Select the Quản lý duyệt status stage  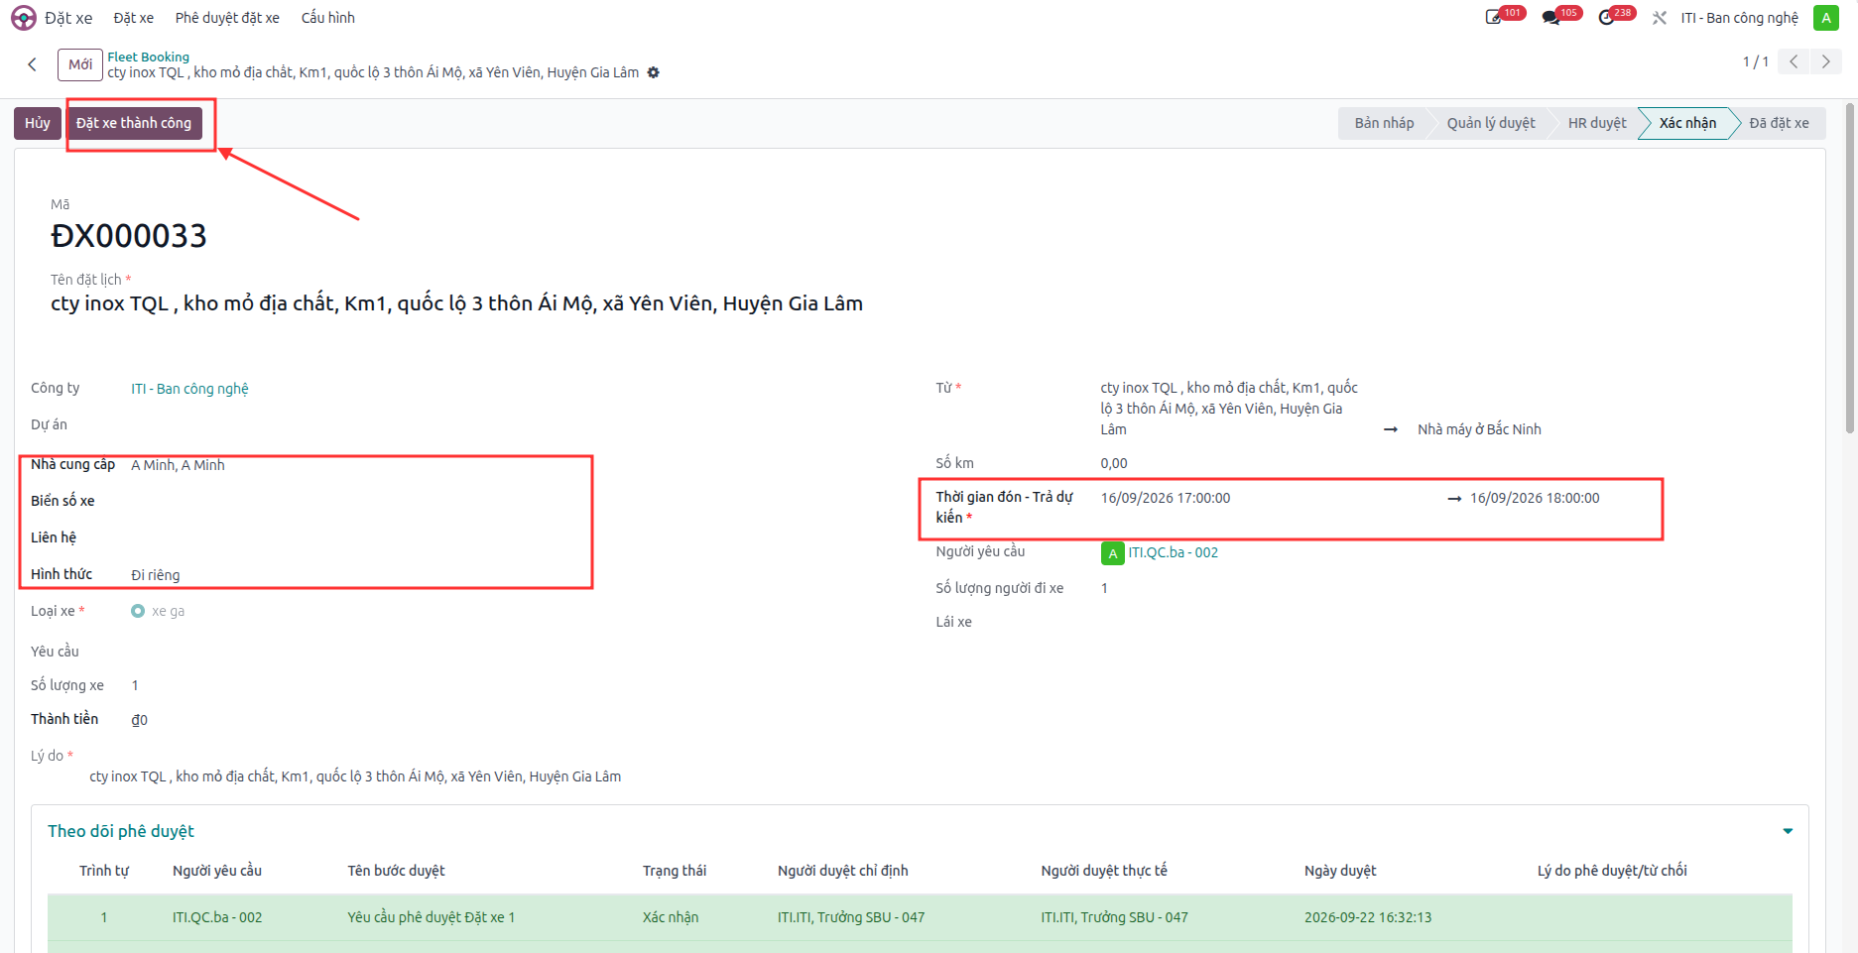[1491, 123]
